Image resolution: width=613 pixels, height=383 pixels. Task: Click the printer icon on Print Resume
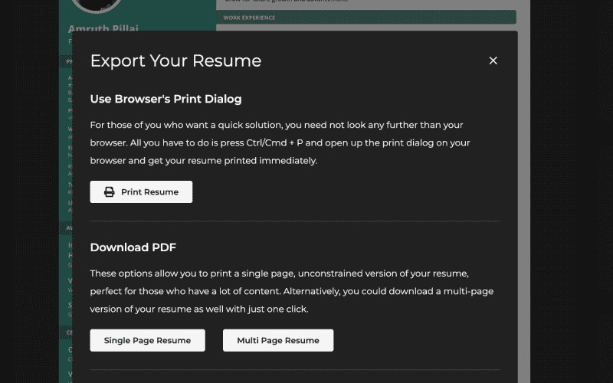tap(110, 192)
